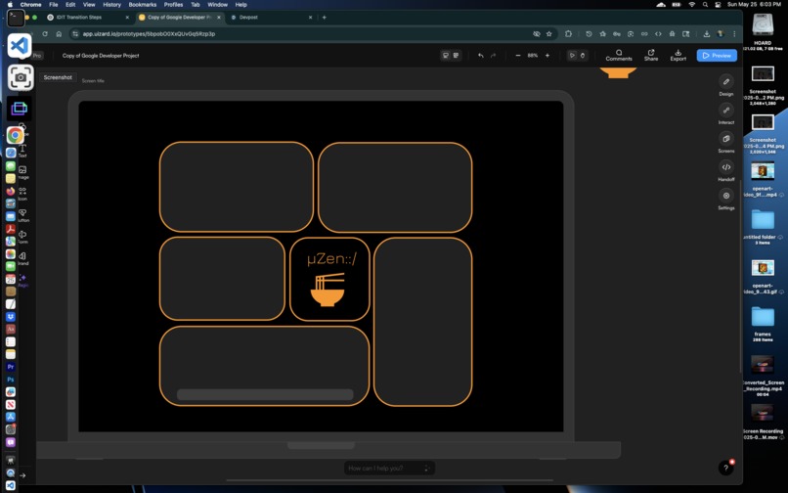This screenshot has height=493, width=788.
Task: Open the View menu
Action: tap(89, 5)
